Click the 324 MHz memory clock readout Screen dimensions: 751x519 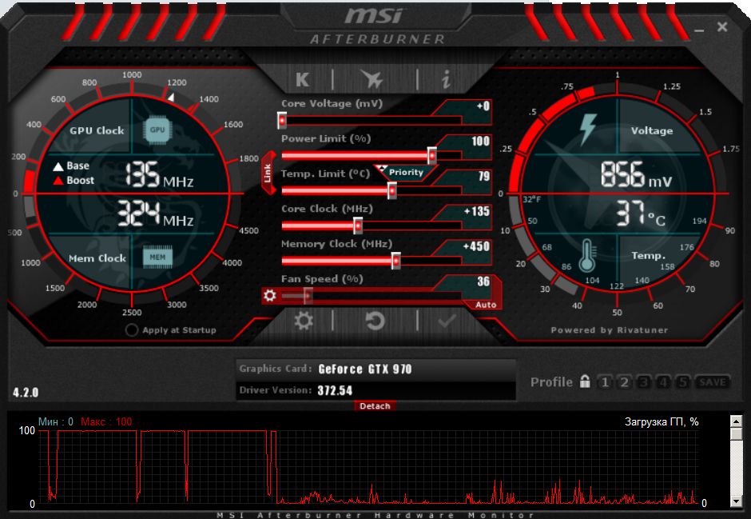click(x=156, y=214)
